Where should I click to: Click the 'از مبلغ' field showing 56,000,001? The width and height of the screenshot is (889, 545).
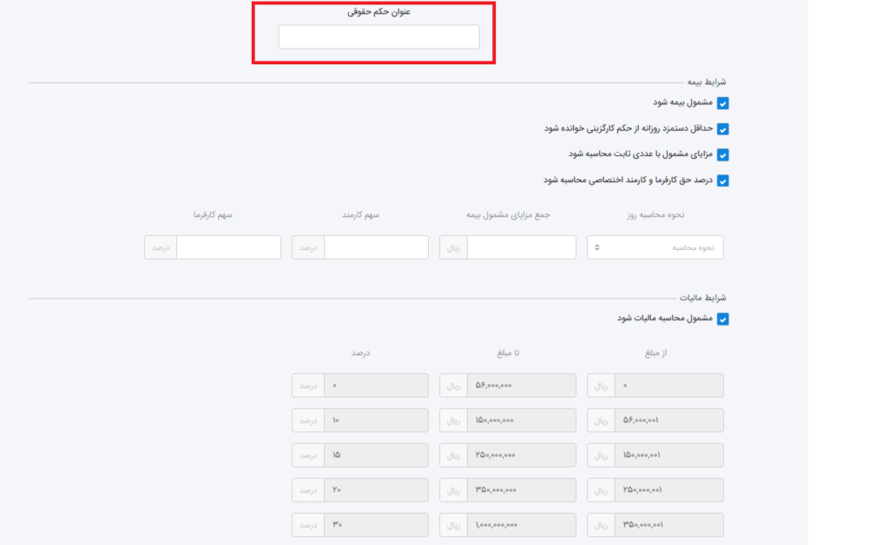tap(668, 420)
